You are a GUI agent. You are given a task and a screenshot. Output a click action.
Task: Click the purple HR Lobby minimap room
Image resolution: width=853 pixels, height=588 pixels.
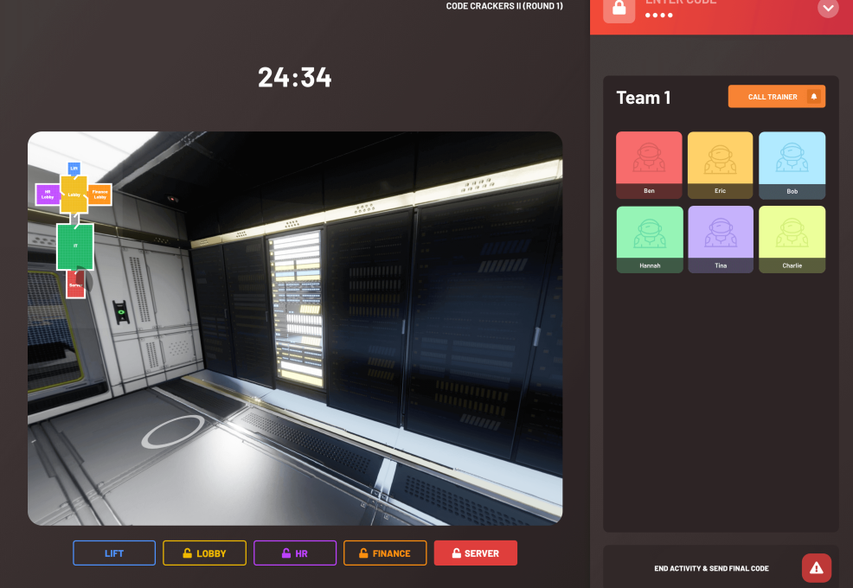47,195
